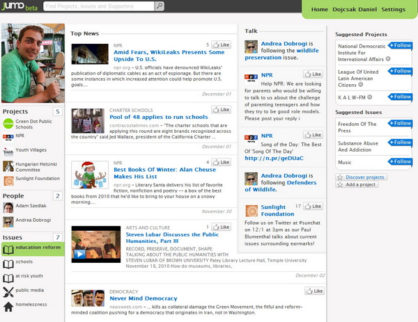Follow League Of United Latin American Citizens

pyautogui.click(x=400, y=71)
